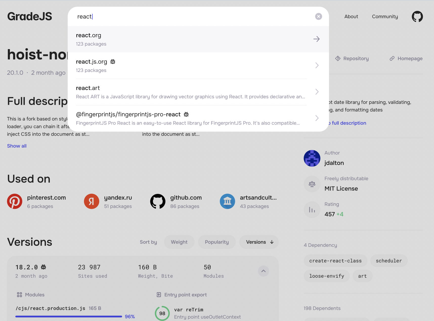This screenshot has width=434, height=321.
Task: Open the react.js.org result chevron
Action: (317, 65)
